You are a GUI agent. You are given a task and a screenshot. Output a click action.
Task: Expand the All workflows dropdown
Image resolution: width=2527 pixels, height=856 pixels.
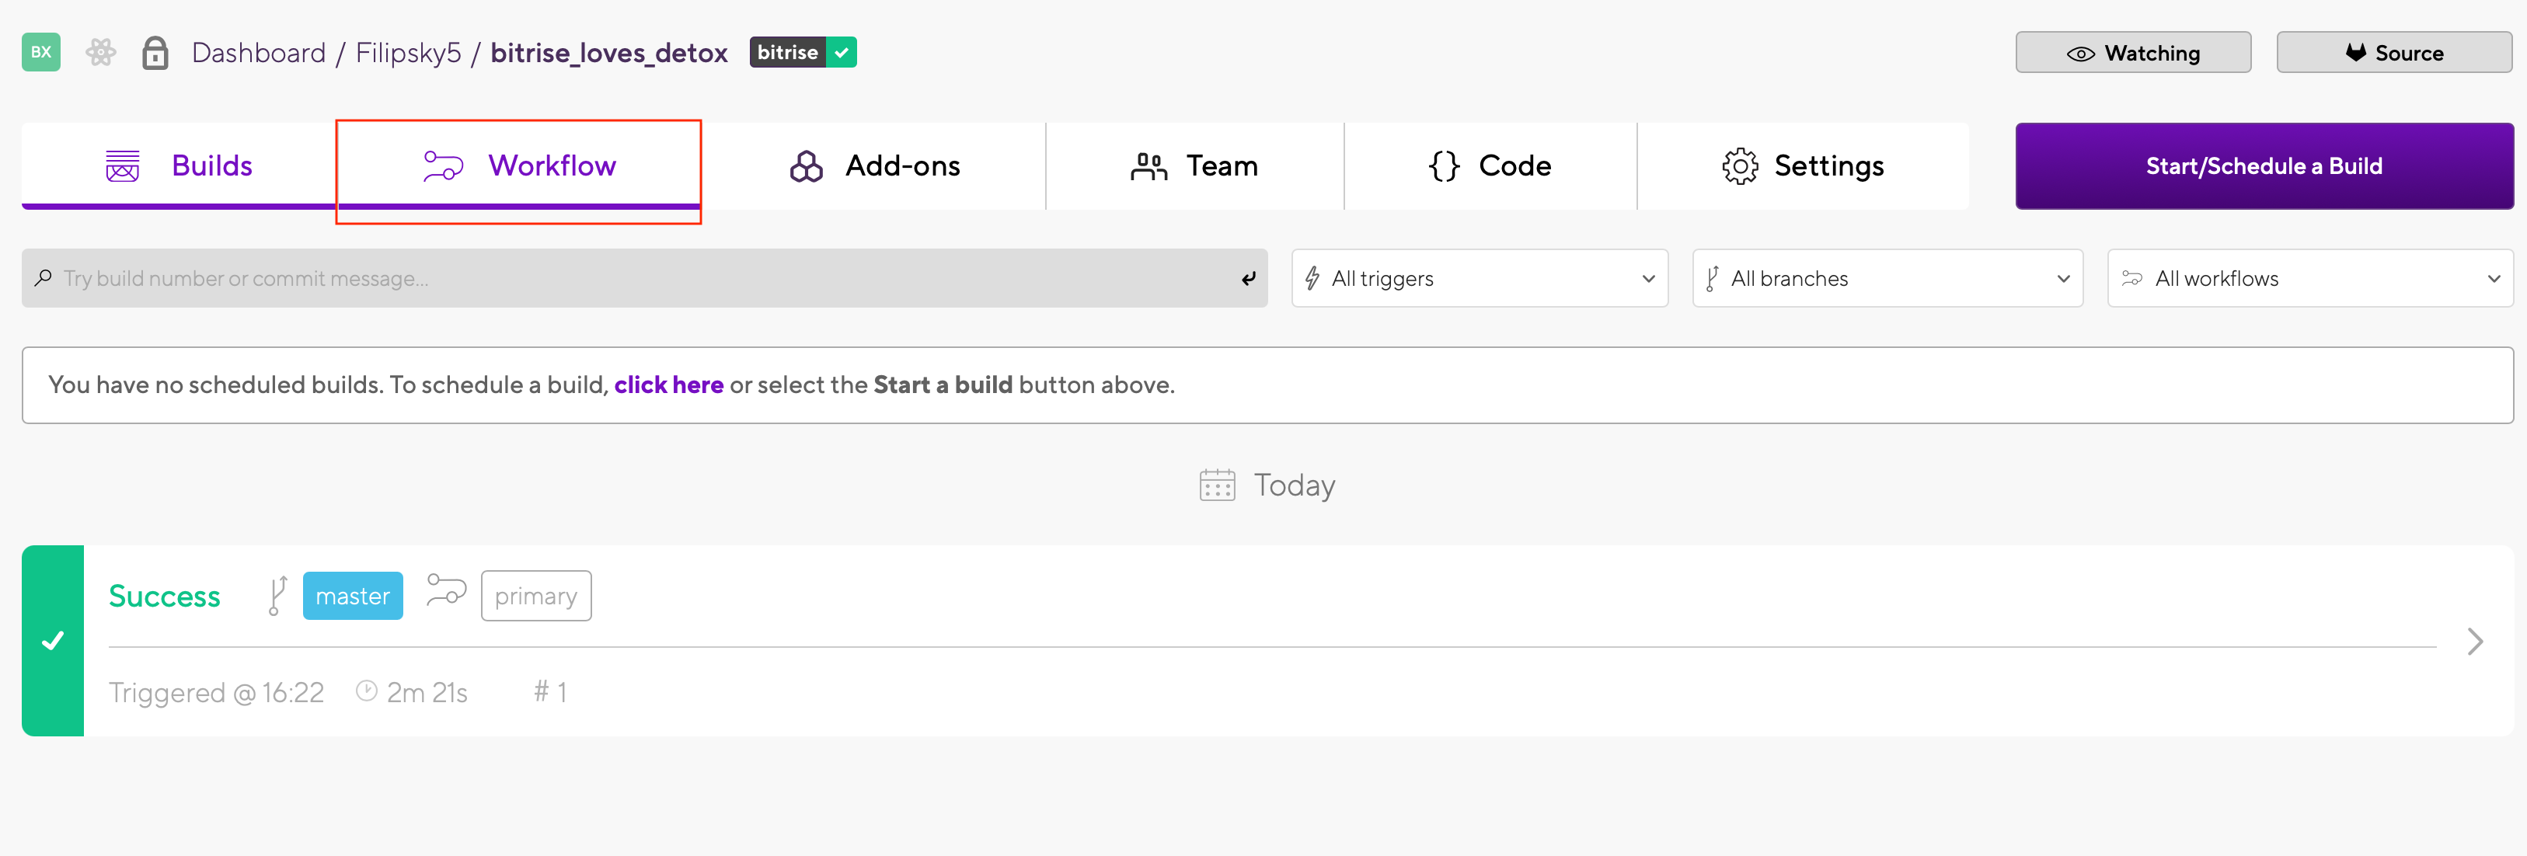pos(2310,278)
